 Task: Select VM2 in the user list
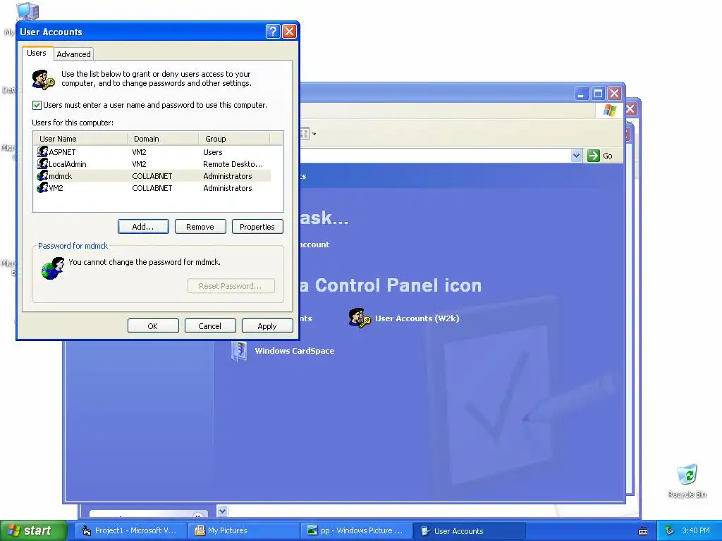pyautogui.click(x=56, y=188)
